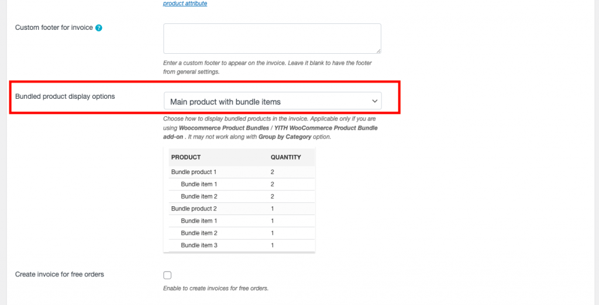Screen dimensions: 599x305
Task: Click Bundle item 1 under Bundle product 1
Action: click(199, 184)
